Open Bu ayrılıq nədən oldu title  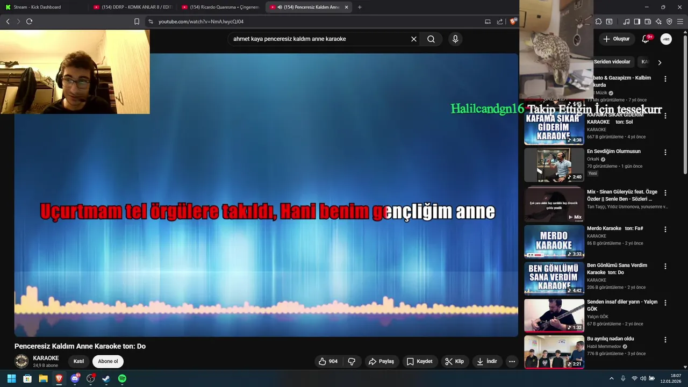tap(610, 339)
